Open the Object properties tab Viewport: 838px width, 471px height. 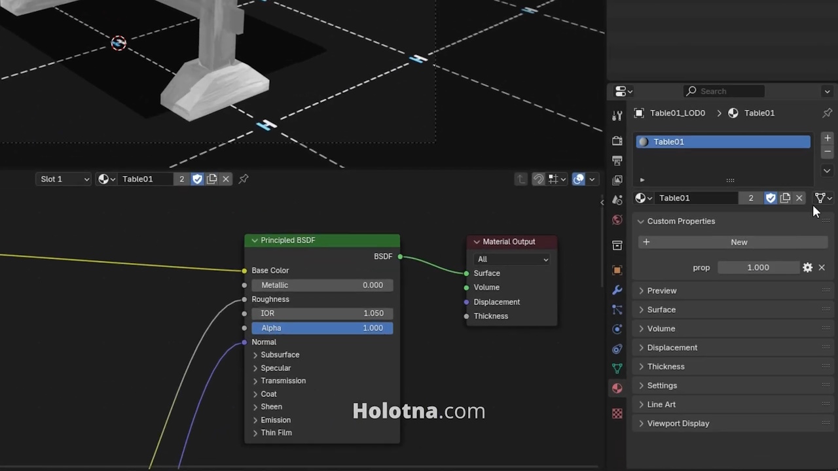pyautogui.click(x=617, y=270)
